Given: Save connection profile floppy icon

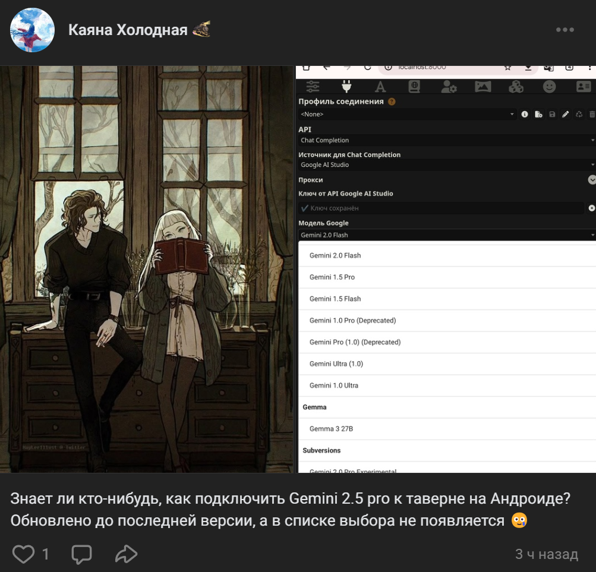Looking at the screenshot, I should pos(552,114).
